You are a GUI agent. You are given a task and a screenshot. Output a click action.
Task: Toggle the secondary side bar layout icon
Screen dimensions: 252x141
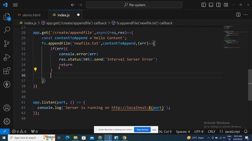click(x=218, y=5)
